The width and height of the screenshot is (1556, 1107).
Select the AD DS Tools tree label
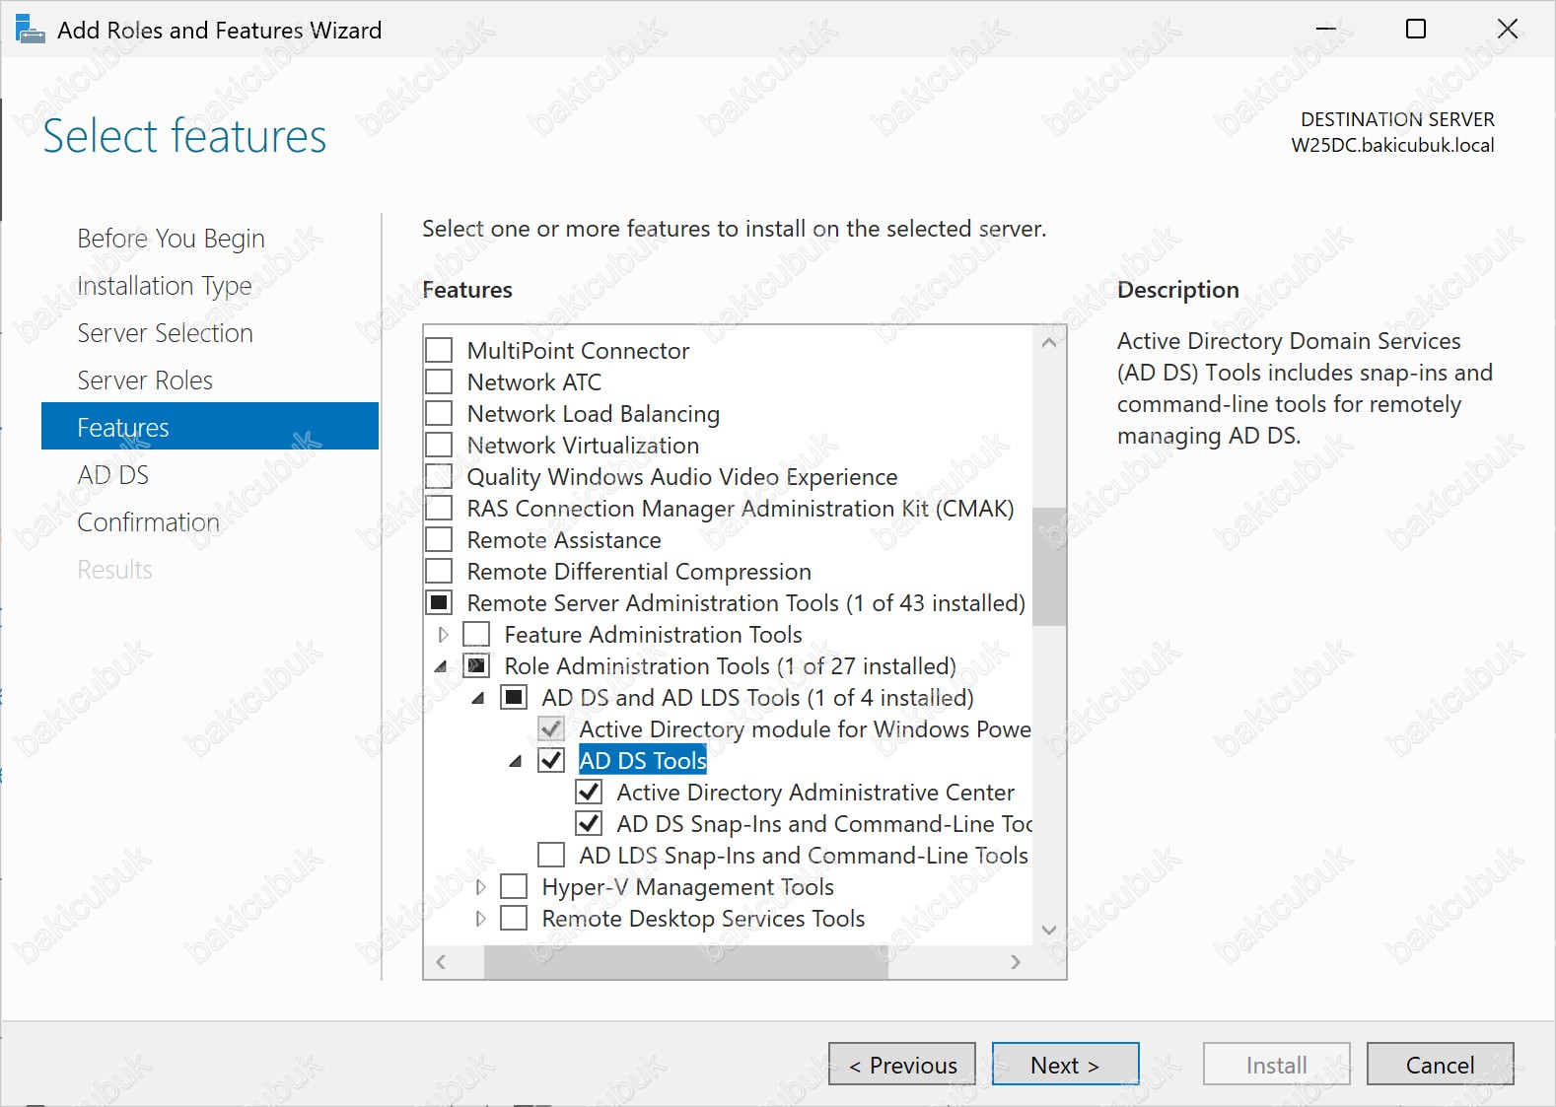[x=643, y=760]
